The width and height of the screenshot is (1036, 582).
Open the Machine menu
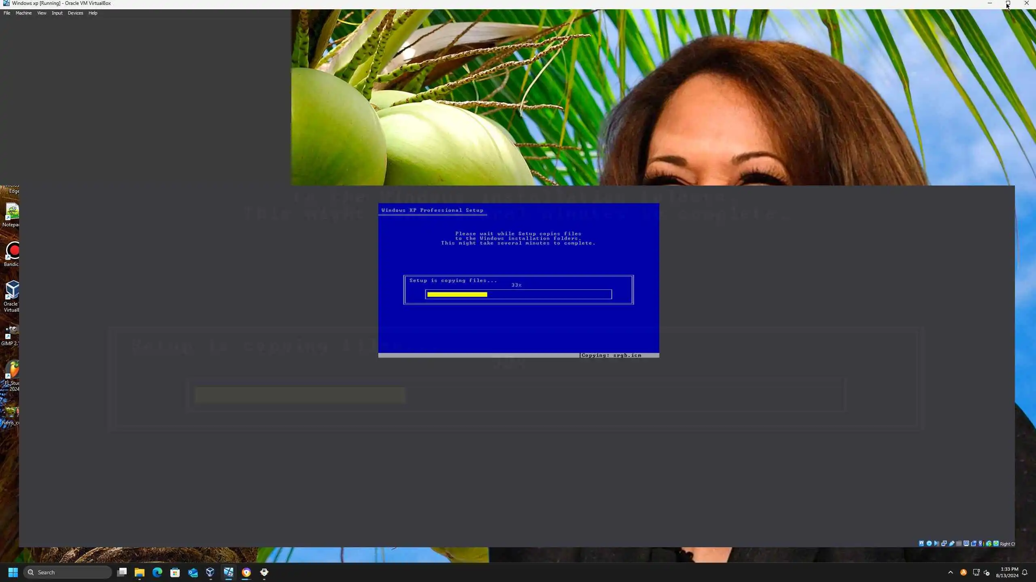tap(23, 13)
